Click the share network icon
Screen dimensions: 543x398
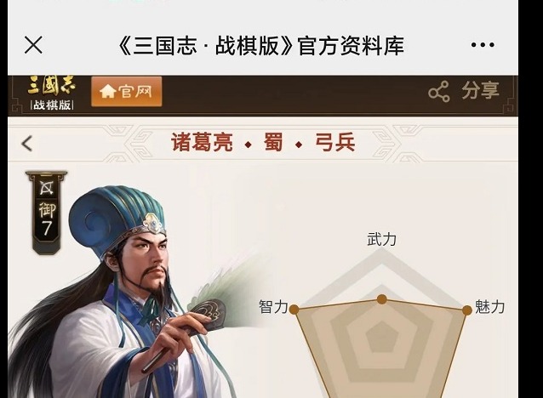(x=439, y=92)
